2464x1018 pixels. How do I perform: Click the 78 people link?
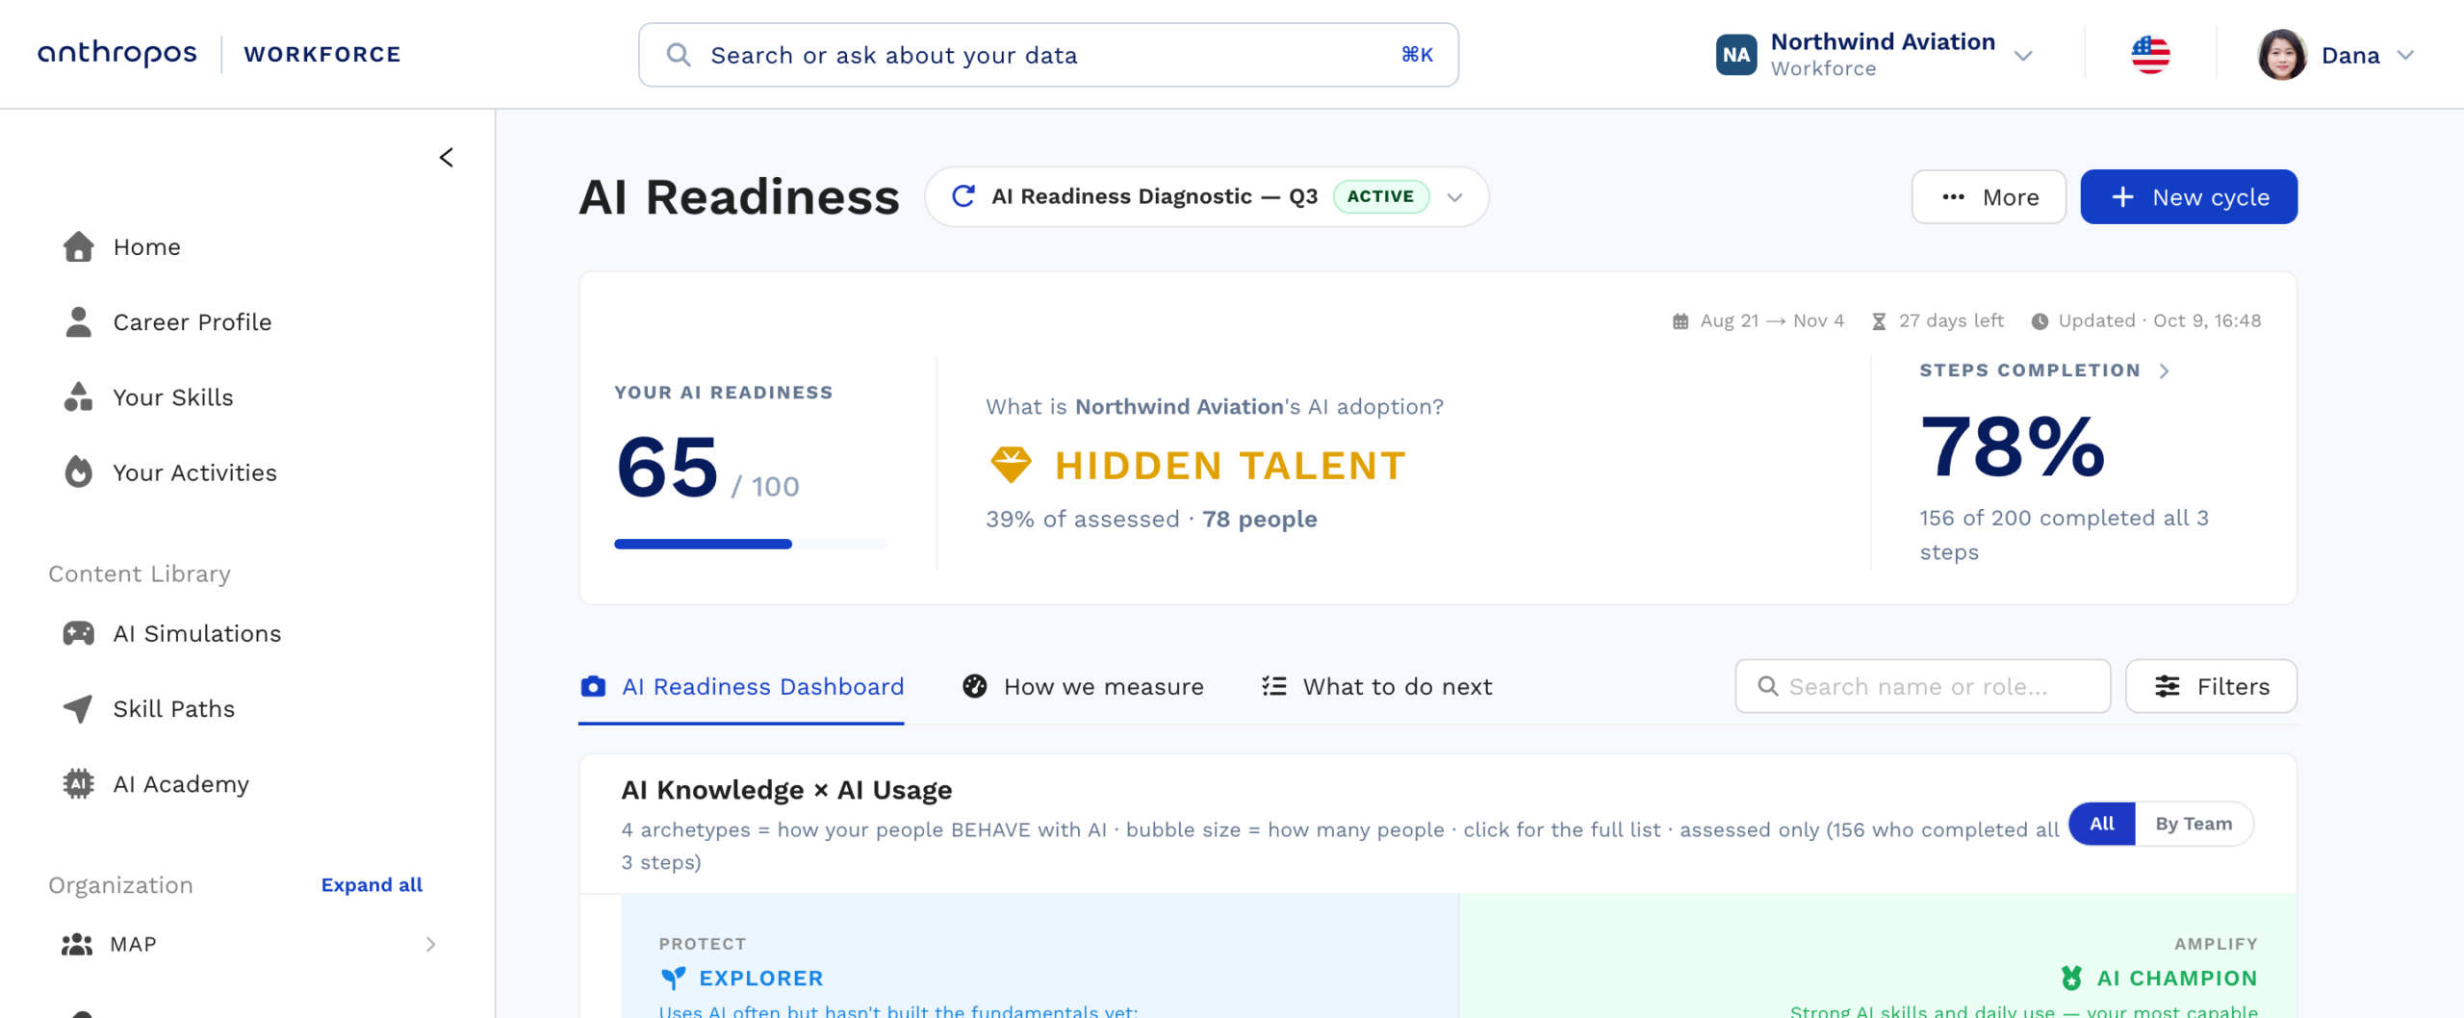tap(1259, 519)
